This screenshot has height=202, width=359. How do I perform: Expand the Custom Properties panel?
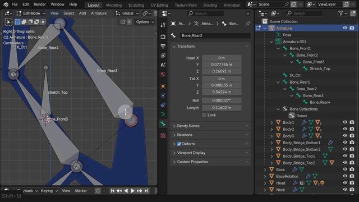point(174,162)
